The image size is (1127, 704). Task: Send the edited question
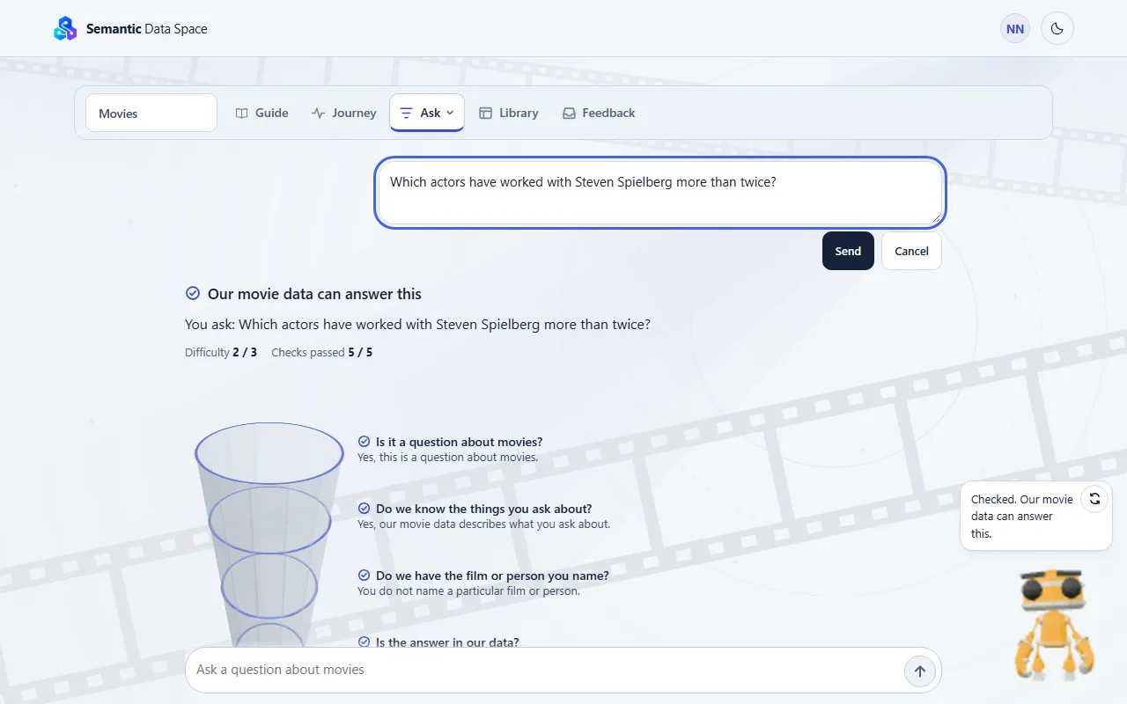pos(848,251)
